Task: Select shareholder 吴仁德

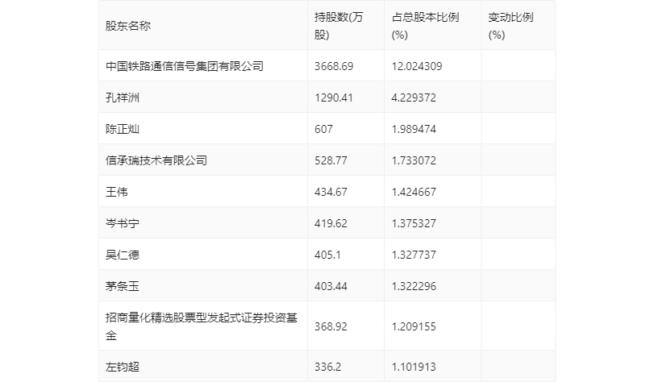Action: tap(123, 255)
